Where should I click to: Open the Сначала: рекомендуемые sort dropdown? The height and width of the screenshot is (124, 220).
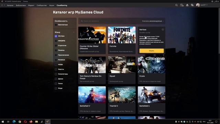pyautogui.click(x=153, y=21)
